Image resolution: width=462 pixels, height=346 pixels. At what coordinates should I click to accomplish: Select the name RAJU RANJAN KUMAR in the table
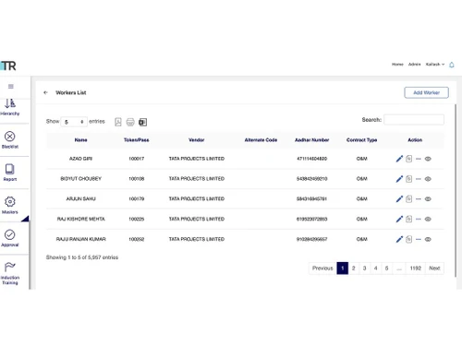[x=80, y=239]
